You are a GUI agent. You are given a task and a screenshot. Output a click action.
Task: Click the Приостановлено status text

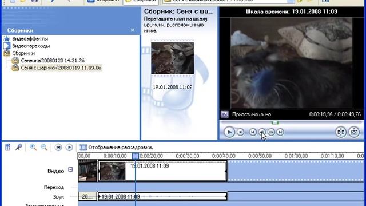(252, 114)
